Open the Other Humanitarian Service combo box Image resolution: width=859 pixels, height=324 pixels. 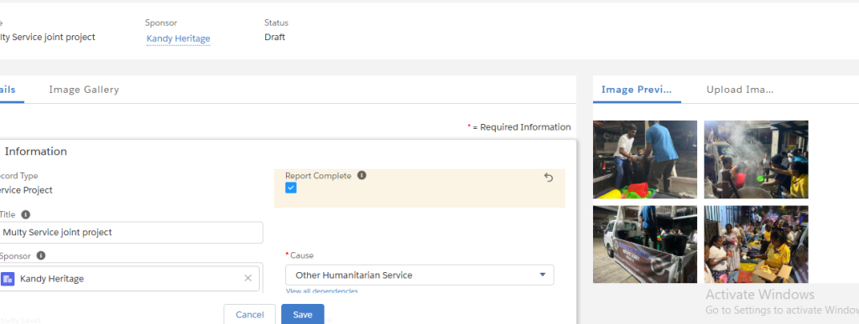coord(419,275)
